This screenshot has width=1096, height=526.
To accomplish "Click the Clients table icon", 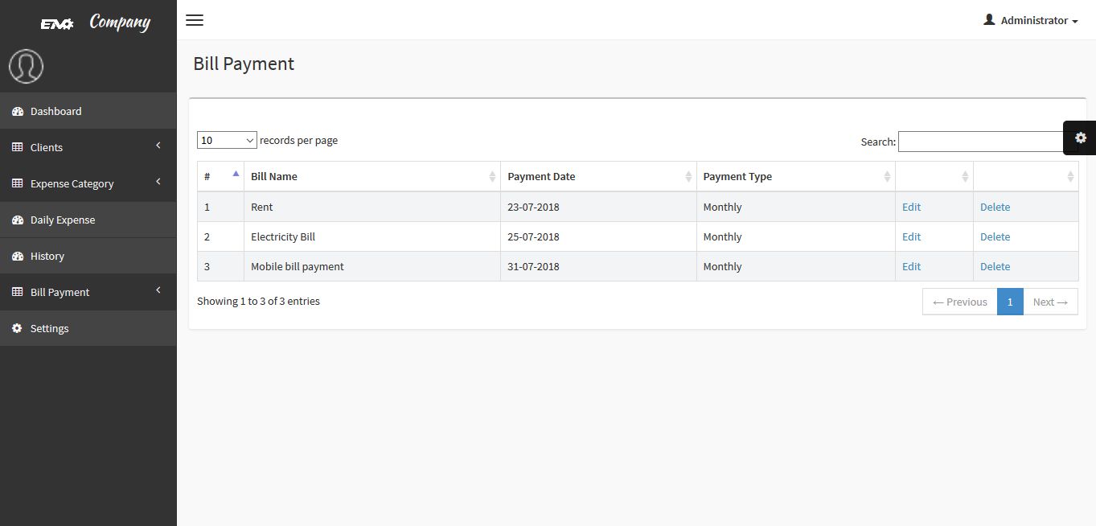I will [x=18, y=147].
